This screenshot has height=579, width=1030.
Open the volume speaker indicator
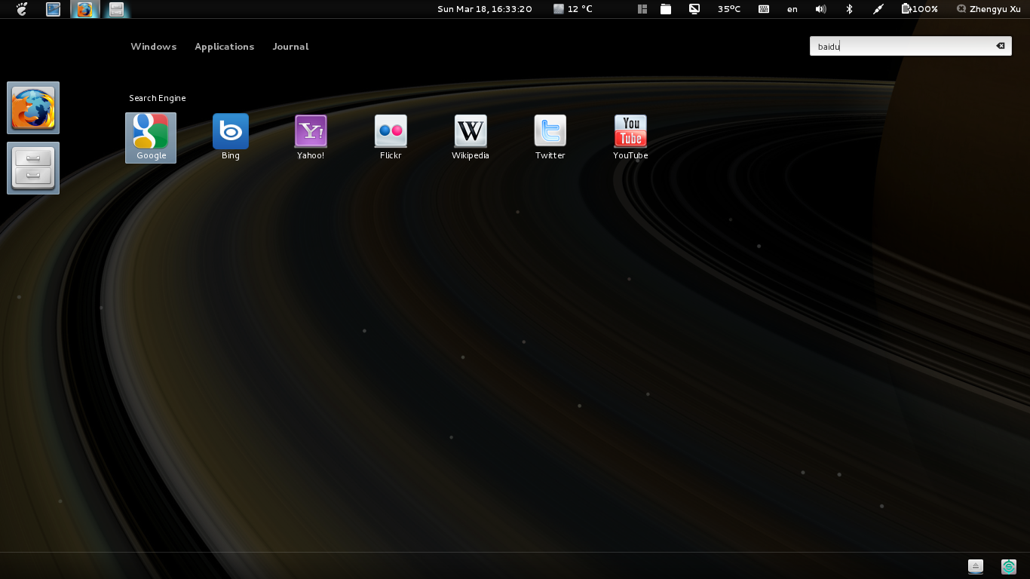tap(821, 9)
